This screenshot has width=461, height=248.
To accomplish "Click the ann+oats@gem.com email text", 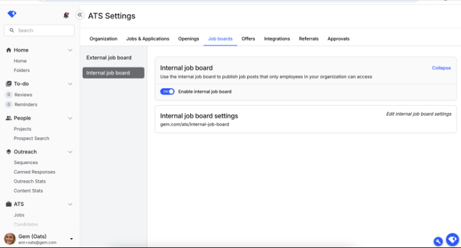I will click(x=37, y=242).
